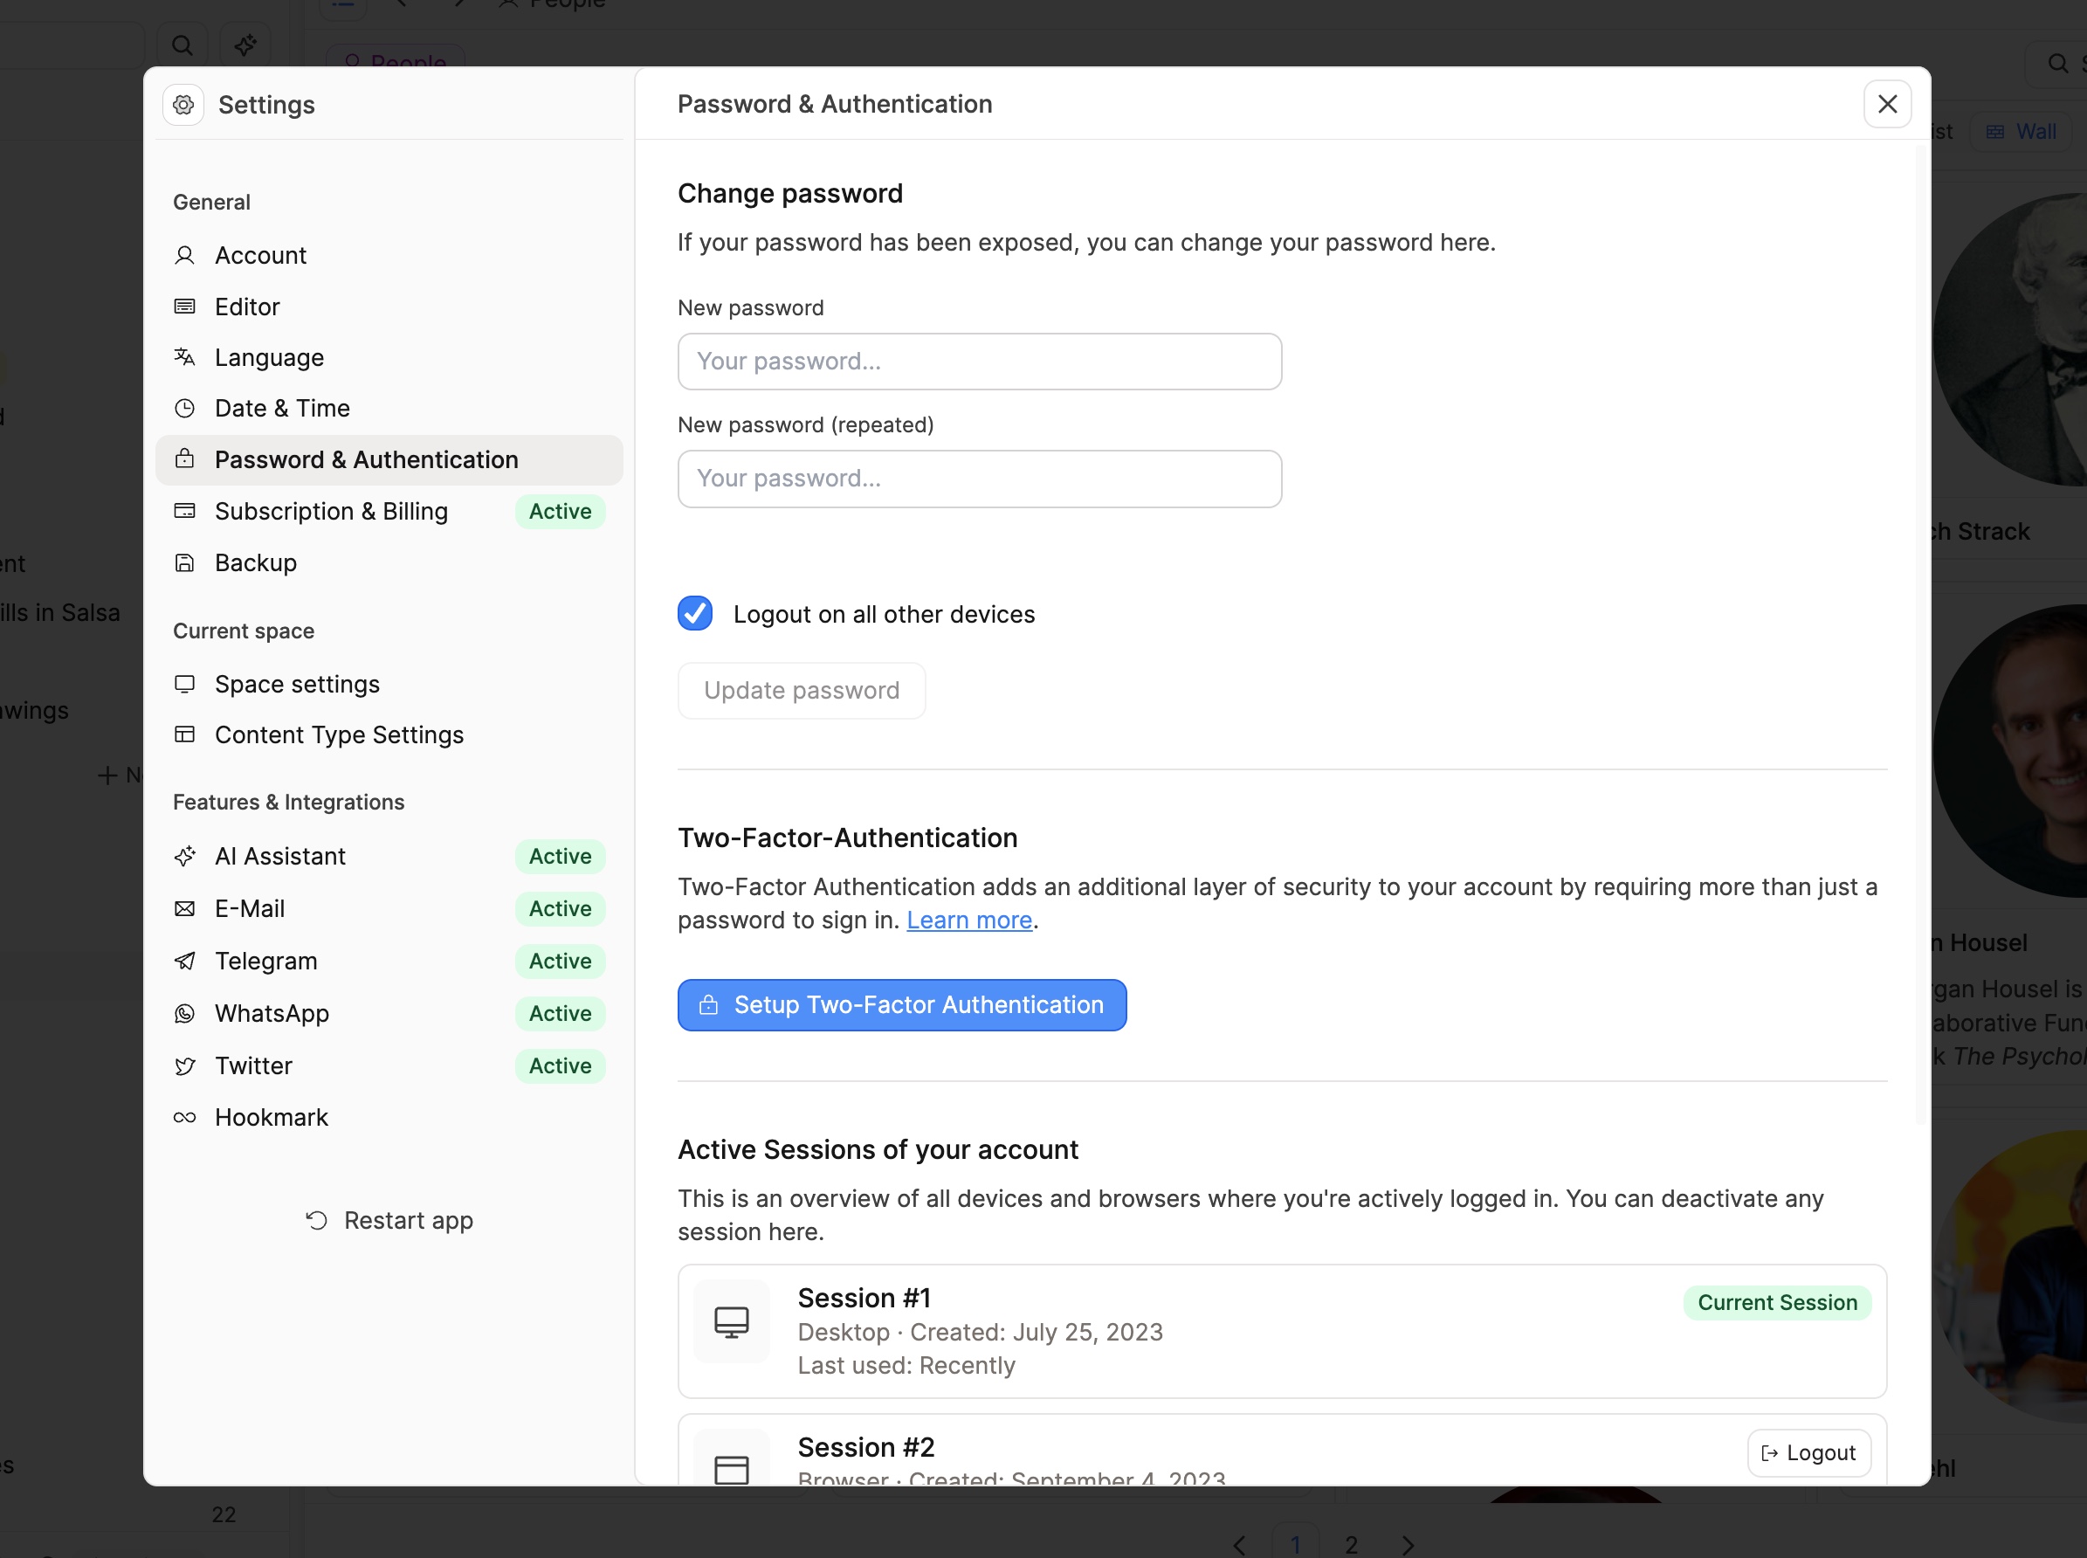Expand the Features & Integrations section
This screenshot has height=1558, width=2087.
click(x=286, y=802)
